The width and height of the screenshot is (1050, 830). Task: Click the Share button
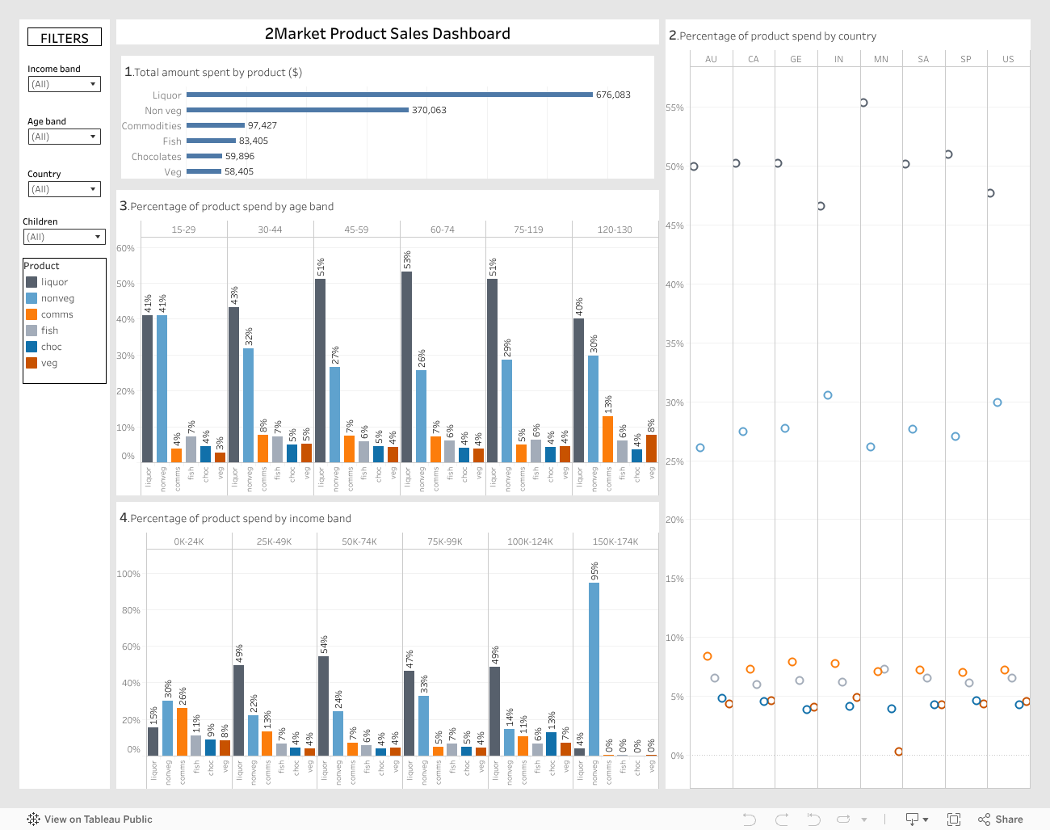click(x=1001, y=819)
